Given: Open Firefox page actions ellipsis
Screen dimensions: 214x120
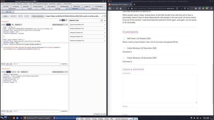Looking at the screenshot, I should [182, 8].
